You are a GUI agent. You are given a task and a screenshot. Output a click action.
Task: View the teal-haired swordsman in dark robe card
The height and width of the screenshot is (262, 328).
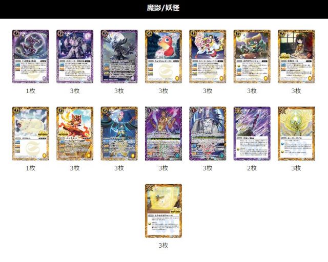119,134
